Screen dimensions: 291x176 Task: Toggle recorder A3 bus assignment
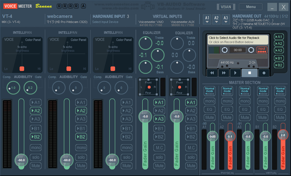click(279, 50)
